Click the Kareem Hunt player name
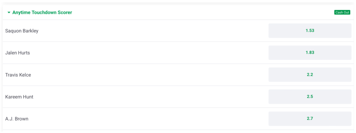The height and width of the screenshot is (133, 356). 19,97
